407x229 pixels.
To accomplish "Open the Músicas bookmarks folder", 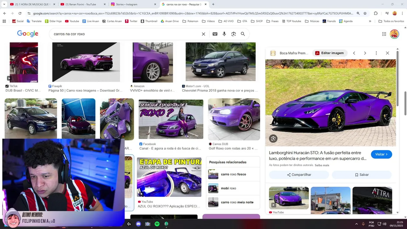I will 312,21.
